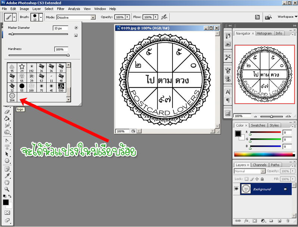Screen dimensions: 298x227
Task: Reset default foreground and background colors
Action: pos(4,196)
